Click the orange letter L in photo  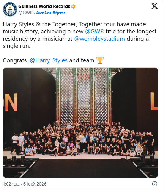[154, 101]
